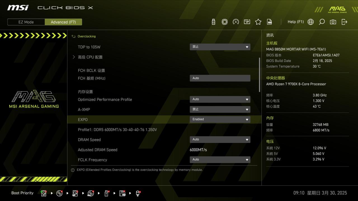The image size is (358, 201).
Task: Open the search magnifier icon
Action: point(322,22)
